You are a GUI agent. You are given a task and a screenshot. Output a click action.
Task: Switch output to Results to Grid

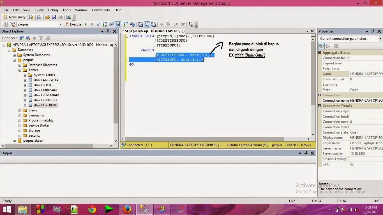pyautogui.click(x=147, y=24)
